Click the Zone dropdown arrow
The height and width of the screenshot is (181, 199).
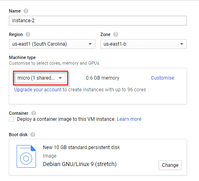tap(182, 44)
